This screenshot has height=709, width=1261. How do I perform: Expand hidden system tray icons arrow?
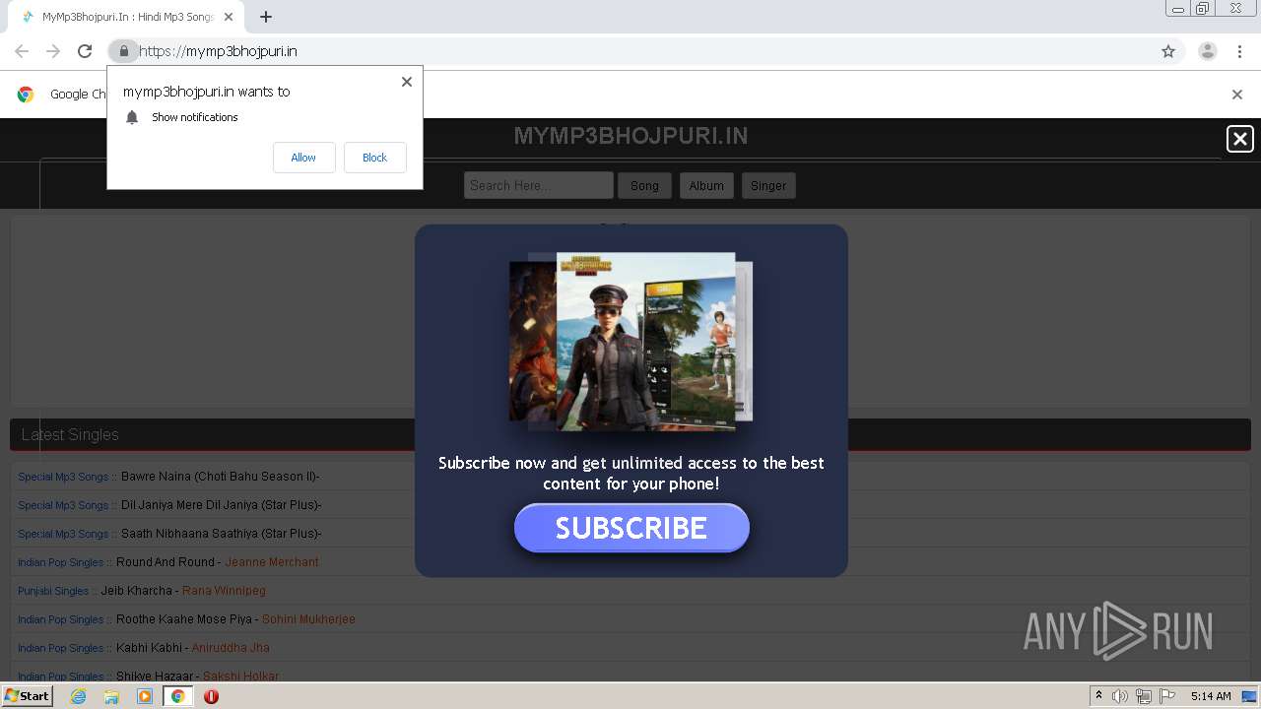tap(1099, 696)
